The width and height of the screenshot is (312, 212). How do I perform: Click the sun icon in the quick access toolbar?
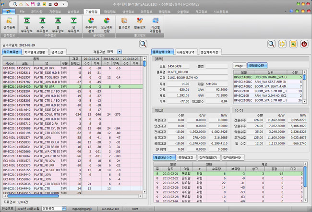21,4
